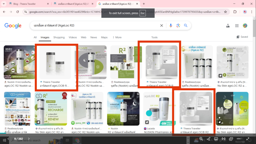Switch to the Shopping results tab
Screen dimensions: 256x144
(x=59, y=37)
